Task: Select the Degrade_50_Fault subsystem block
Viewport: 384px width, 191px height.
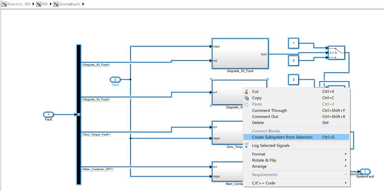Action: [x=240, y=53]
